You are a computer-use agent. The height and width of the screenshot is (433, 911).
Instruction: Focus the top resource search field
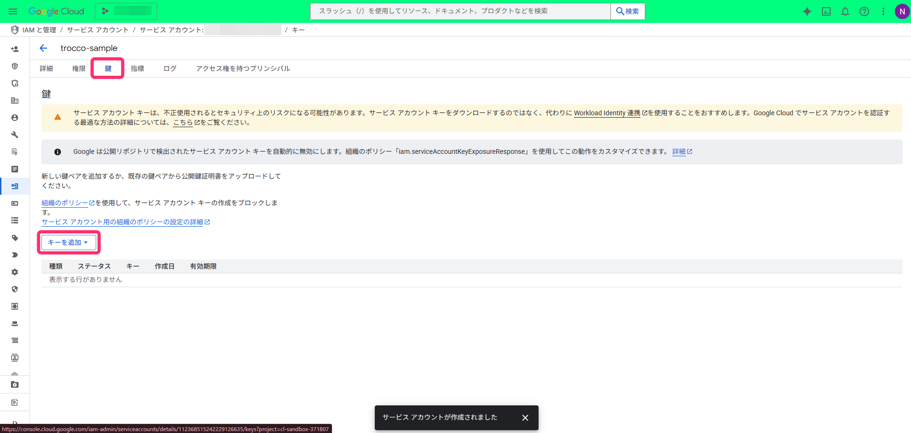(460, 11)
